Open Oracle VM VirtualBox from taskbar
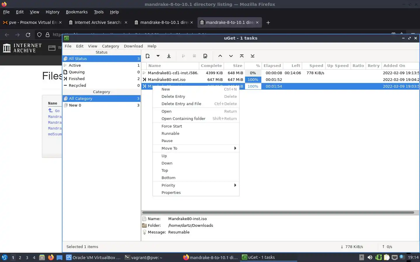Screen dimensions: 420x262 point(93,257)
